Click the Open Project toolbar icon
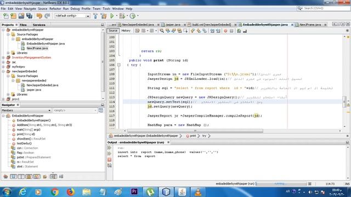Viewport: 351px width, 197px height. coord(21,16)
